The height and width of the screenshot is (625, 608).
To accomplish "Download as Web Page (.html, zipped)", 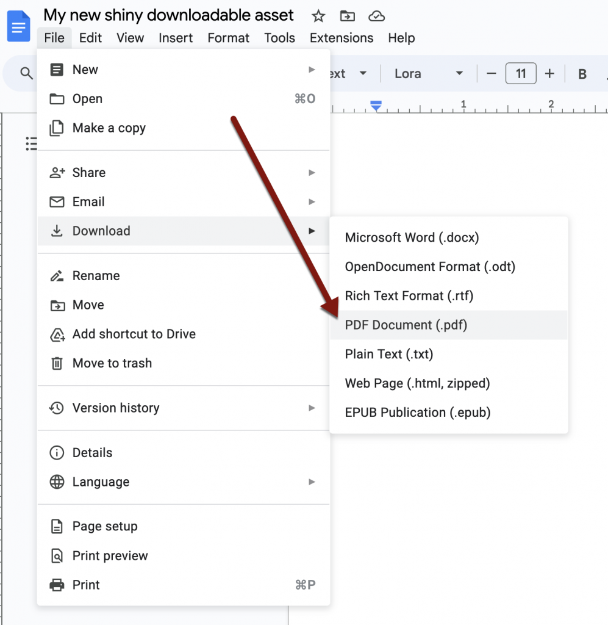I will tap(449, 383).
